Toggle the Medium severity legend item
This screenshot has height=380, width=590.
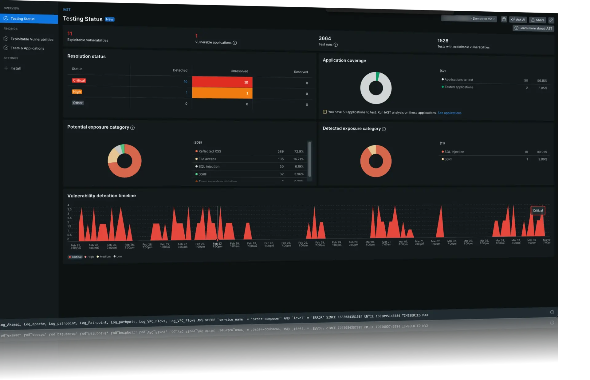(x=104, y=257)
